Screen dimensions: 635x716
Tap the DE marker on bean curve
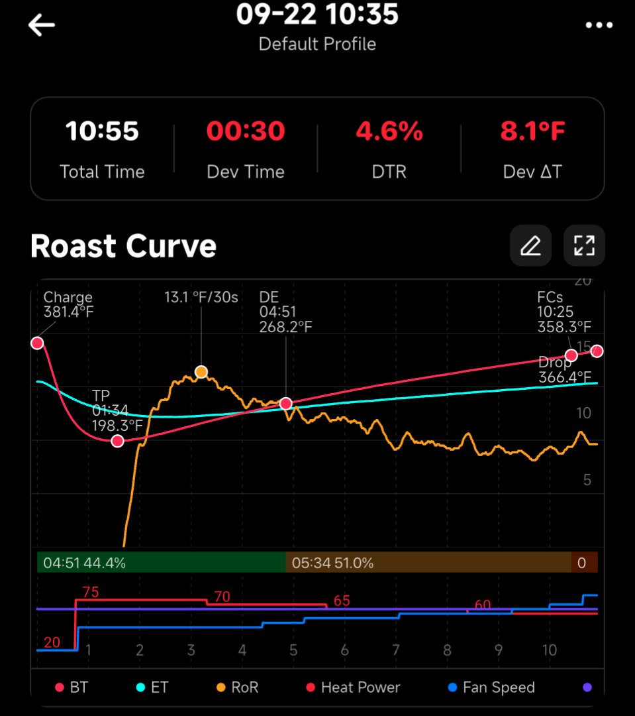pyautogui.click(x=286, y=404)
